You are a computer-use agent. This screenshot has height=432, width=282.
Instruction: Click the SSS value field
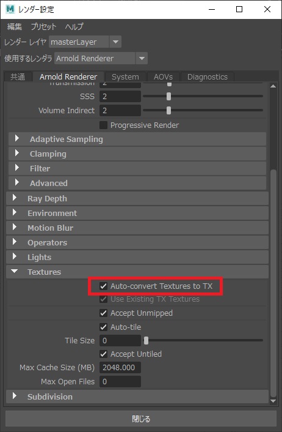(x=120, y=97)
